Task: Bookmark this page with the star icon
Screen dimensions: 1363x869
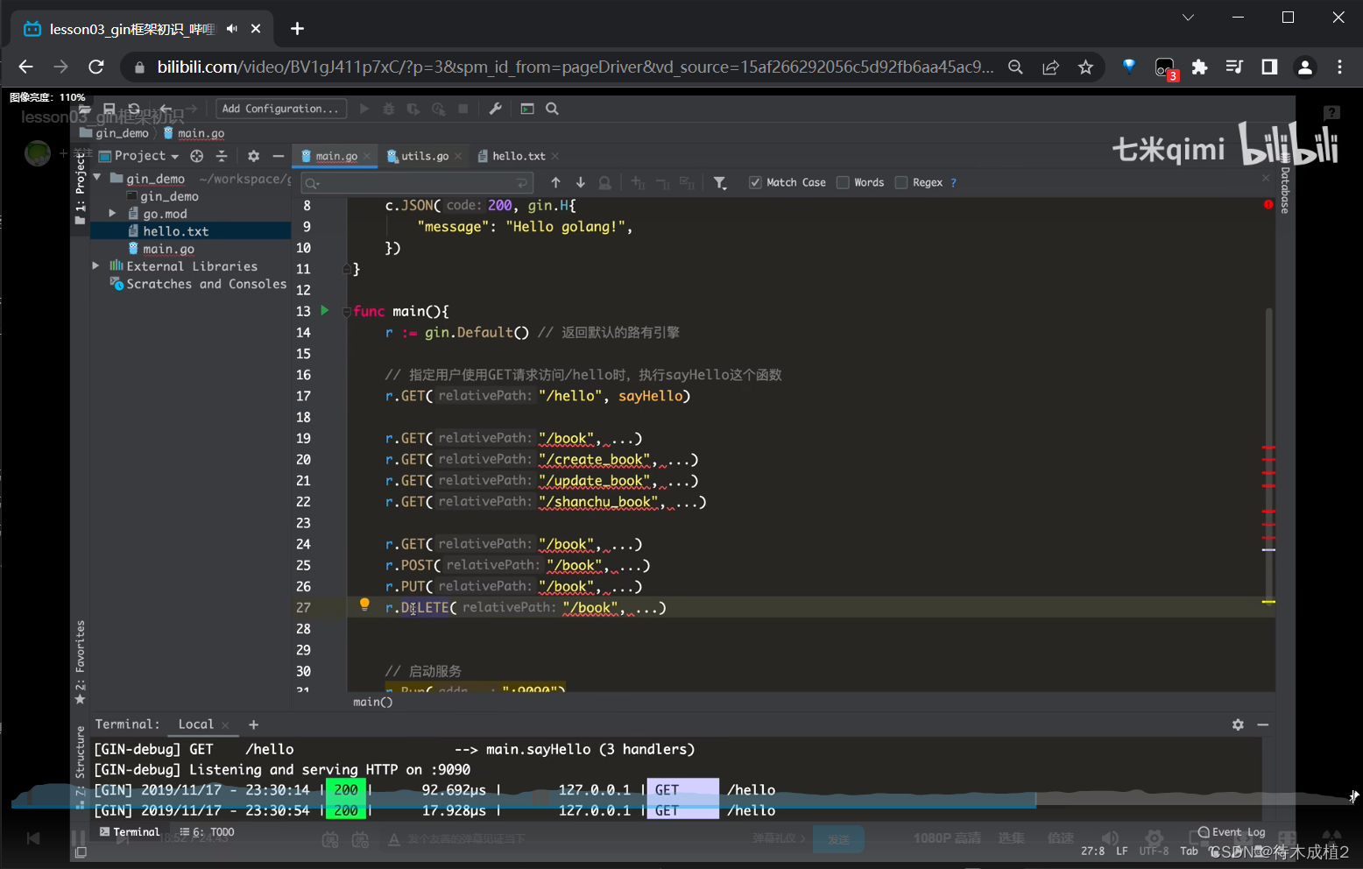Action: pos(1085,67)
